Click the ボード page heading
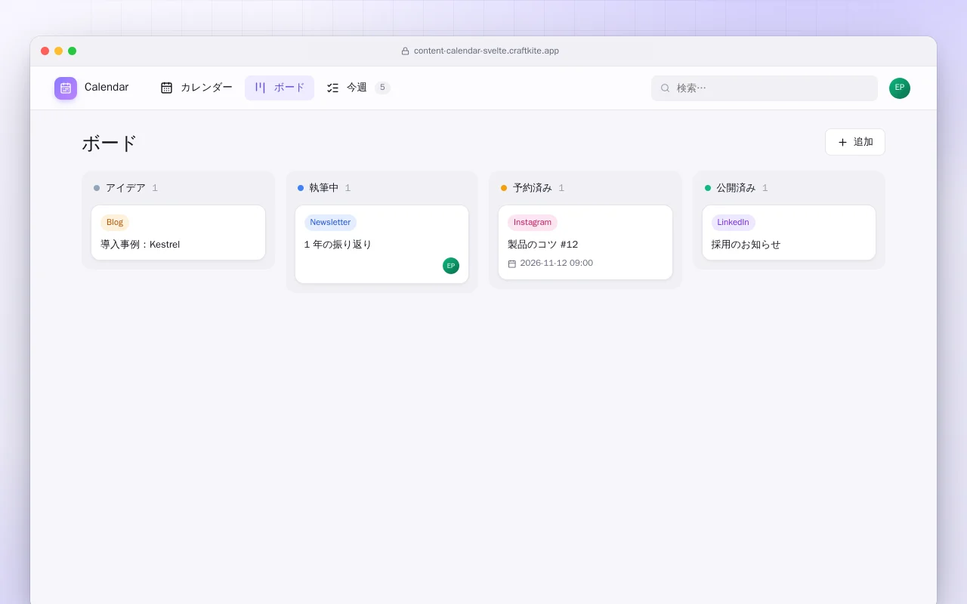Viewport: 967px width, 604px height. [x=110, y=143]
